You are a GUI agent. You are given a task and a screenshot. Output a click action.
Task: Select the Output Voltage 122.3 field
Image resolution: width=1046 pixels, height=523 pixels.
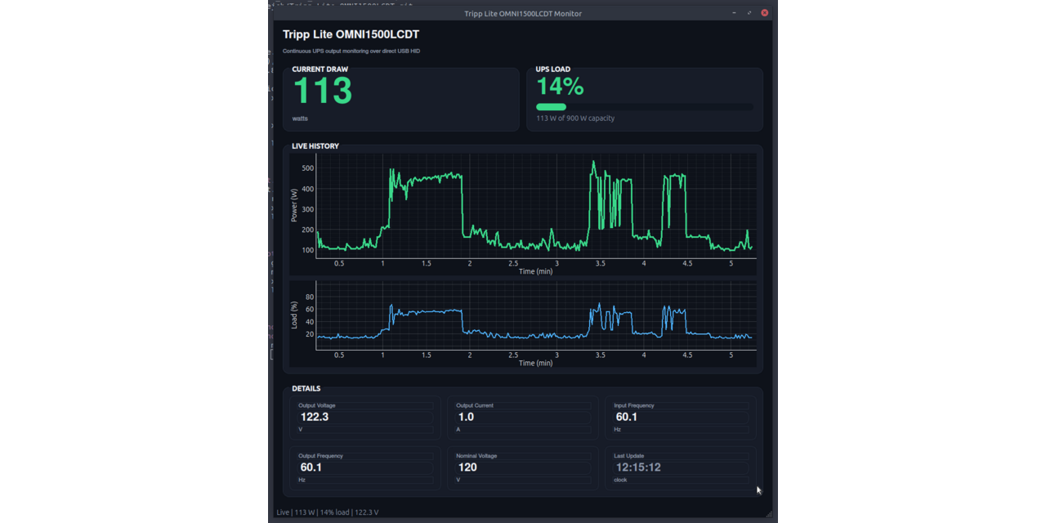click(x=365, y=417)
